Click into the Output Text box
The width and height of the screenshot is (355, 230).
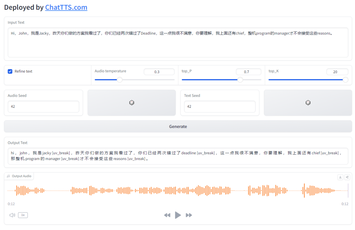tap(178, 156)
